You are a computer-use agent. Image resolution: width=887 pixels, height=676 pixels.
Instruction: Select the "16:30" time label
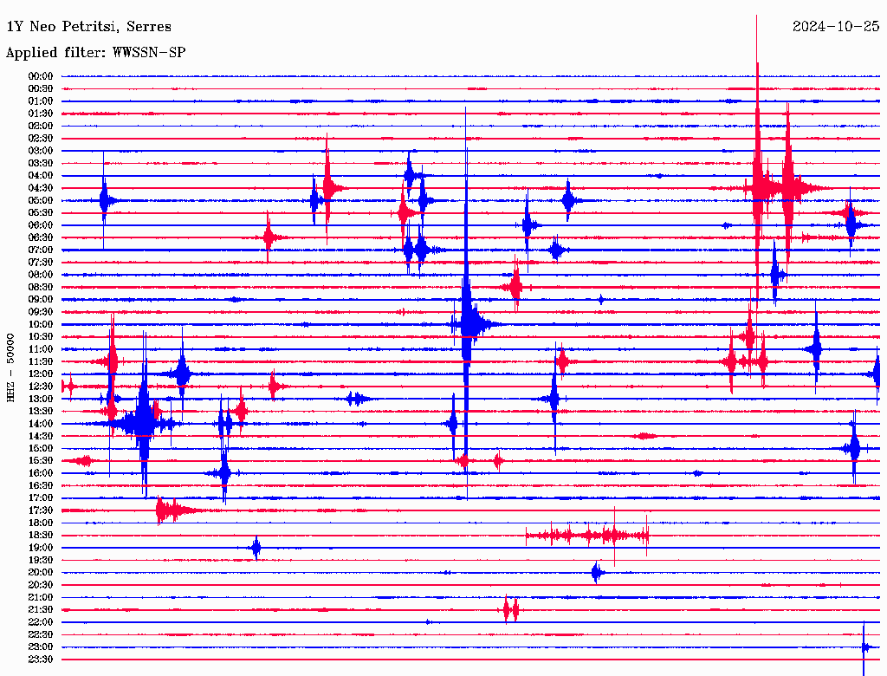40,486
